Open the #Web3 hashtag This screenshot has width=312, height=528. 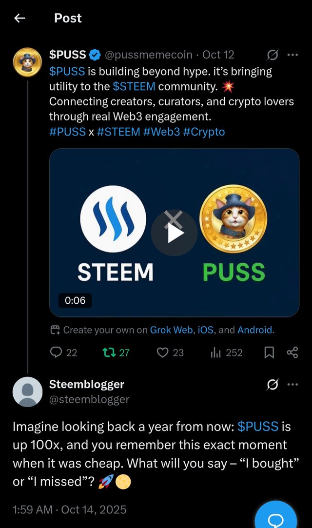click(161, 132)
